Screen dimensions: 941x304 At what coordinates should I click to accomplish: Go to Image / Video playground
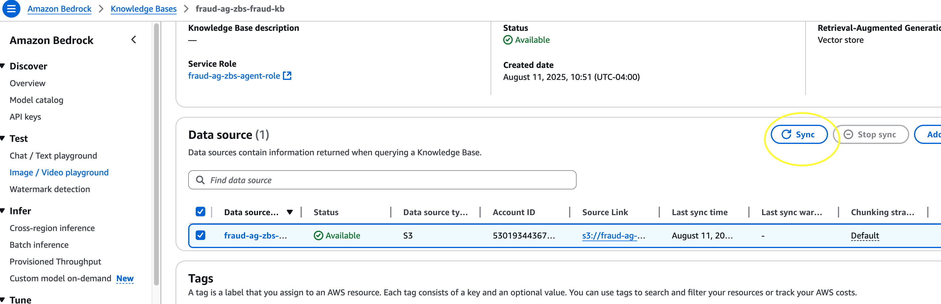(59, 172)
